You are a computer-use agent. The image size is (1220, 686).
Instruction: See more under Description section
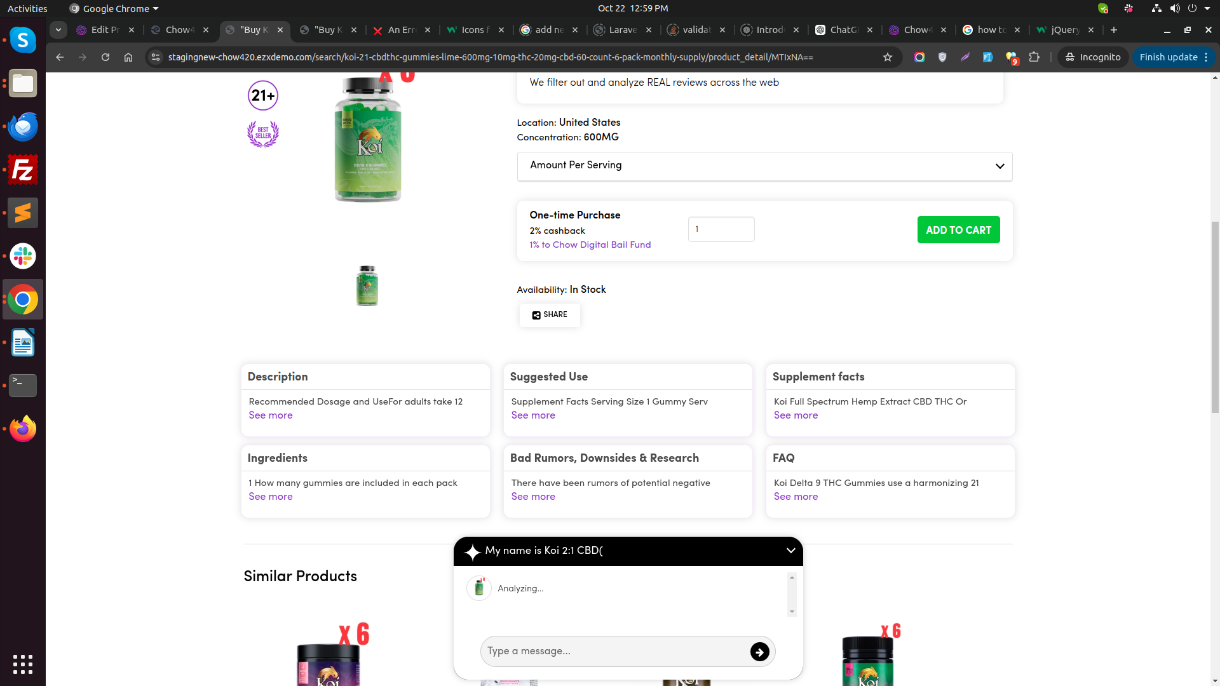point(271,415)
